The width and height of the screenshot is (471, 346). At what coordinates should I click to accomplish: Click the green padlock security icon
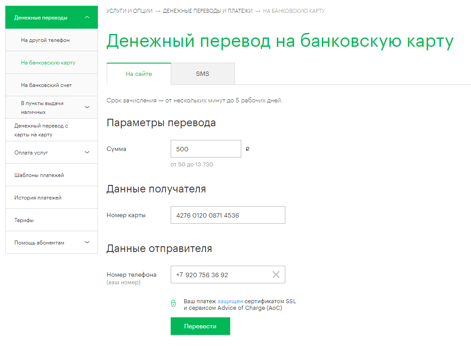[173, 303]
